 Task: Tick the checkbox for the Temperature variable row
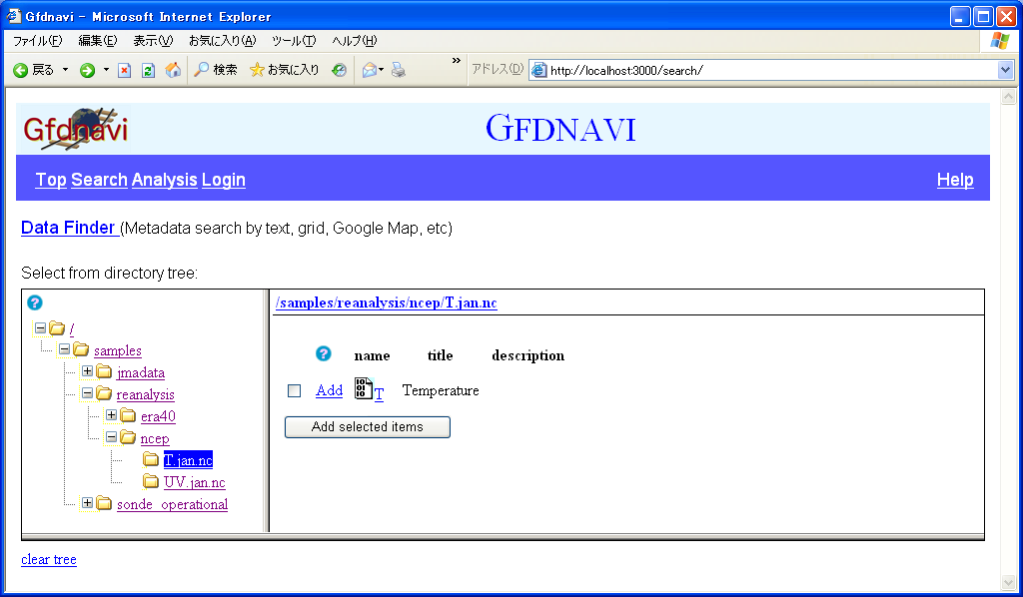(x=295, y=390)
